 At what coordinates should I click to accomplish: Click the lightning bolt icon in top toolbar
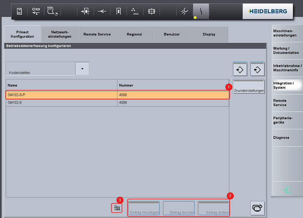[x=201, y=11]
